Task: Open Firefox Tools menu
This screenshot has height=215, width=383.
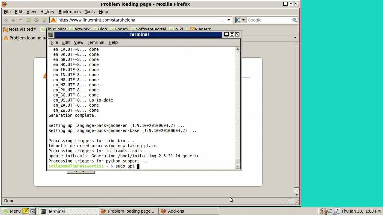Action: coord(90,12)
